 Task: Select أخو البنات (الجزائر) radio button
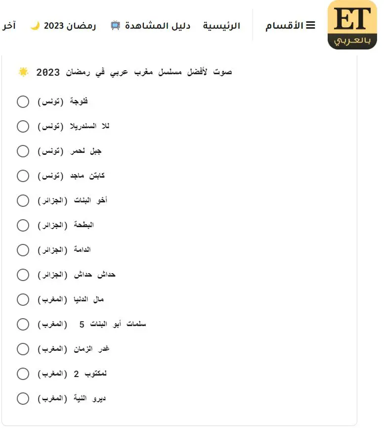pyautogui.click(x=23, y=201)
